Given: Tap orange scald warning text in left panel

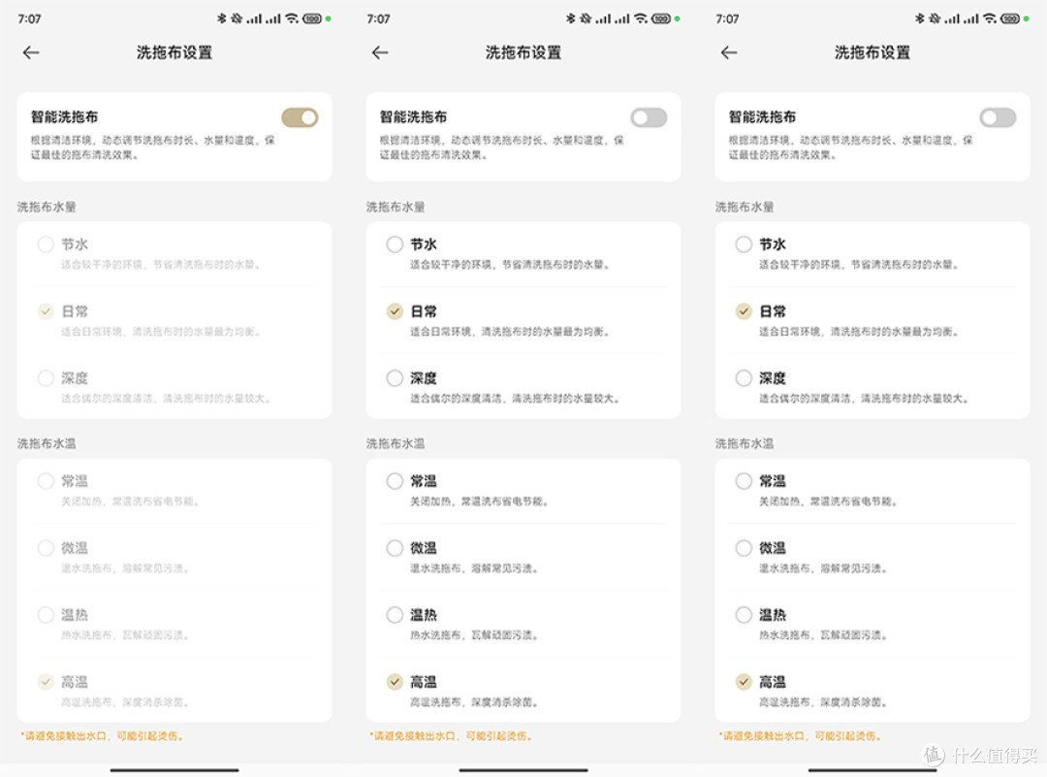Looking at the screenshot, I should point(102,735).
